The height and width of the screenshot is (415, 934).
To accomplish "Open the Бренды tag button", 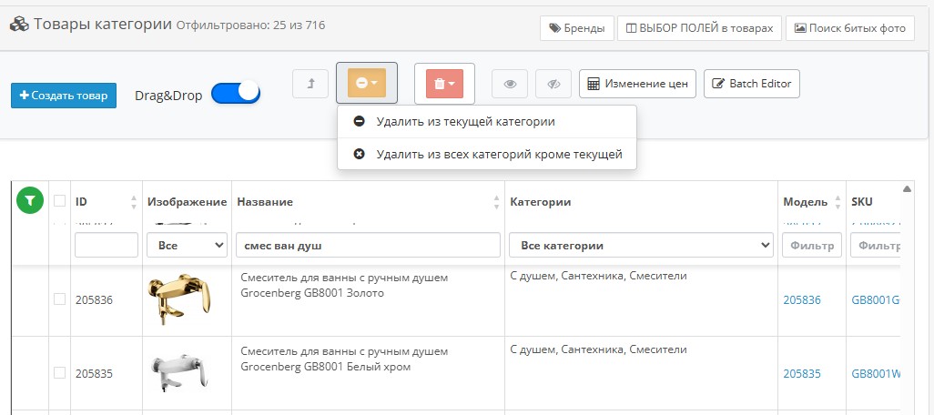I will coord(575,28).
